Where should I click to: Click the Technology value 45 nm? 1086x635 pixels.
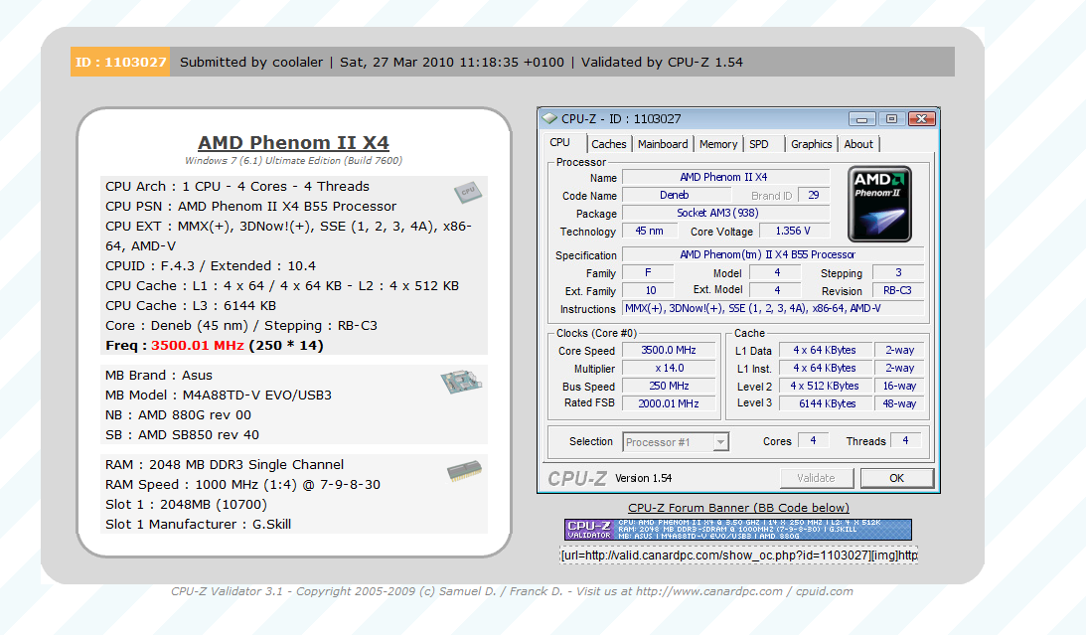coord(649,232)
